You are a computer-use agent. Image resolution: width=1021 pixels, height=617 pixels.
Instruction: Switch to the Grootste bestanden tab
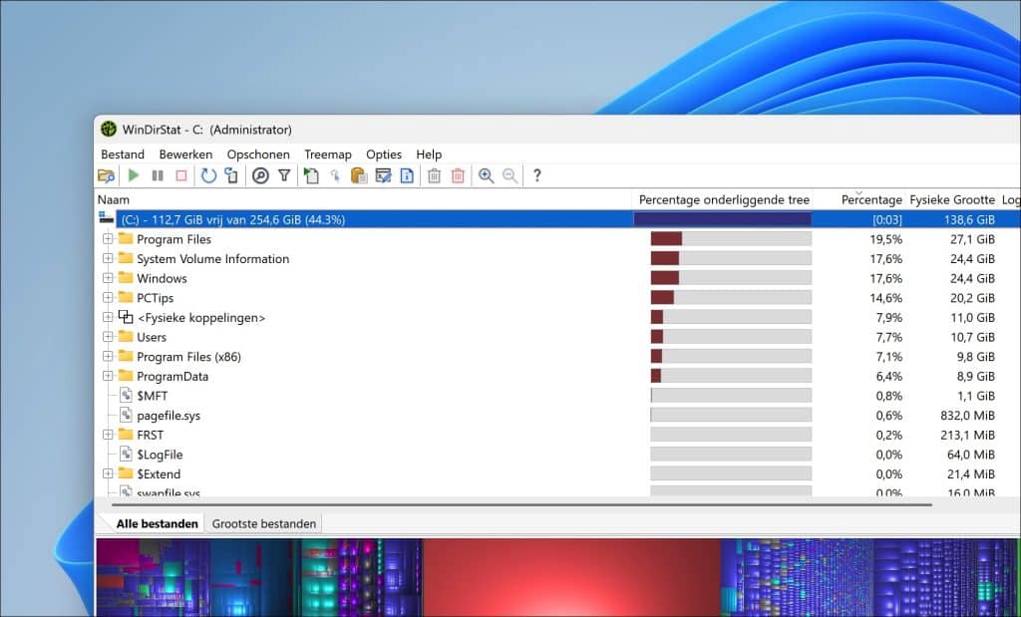pos(263,523)
